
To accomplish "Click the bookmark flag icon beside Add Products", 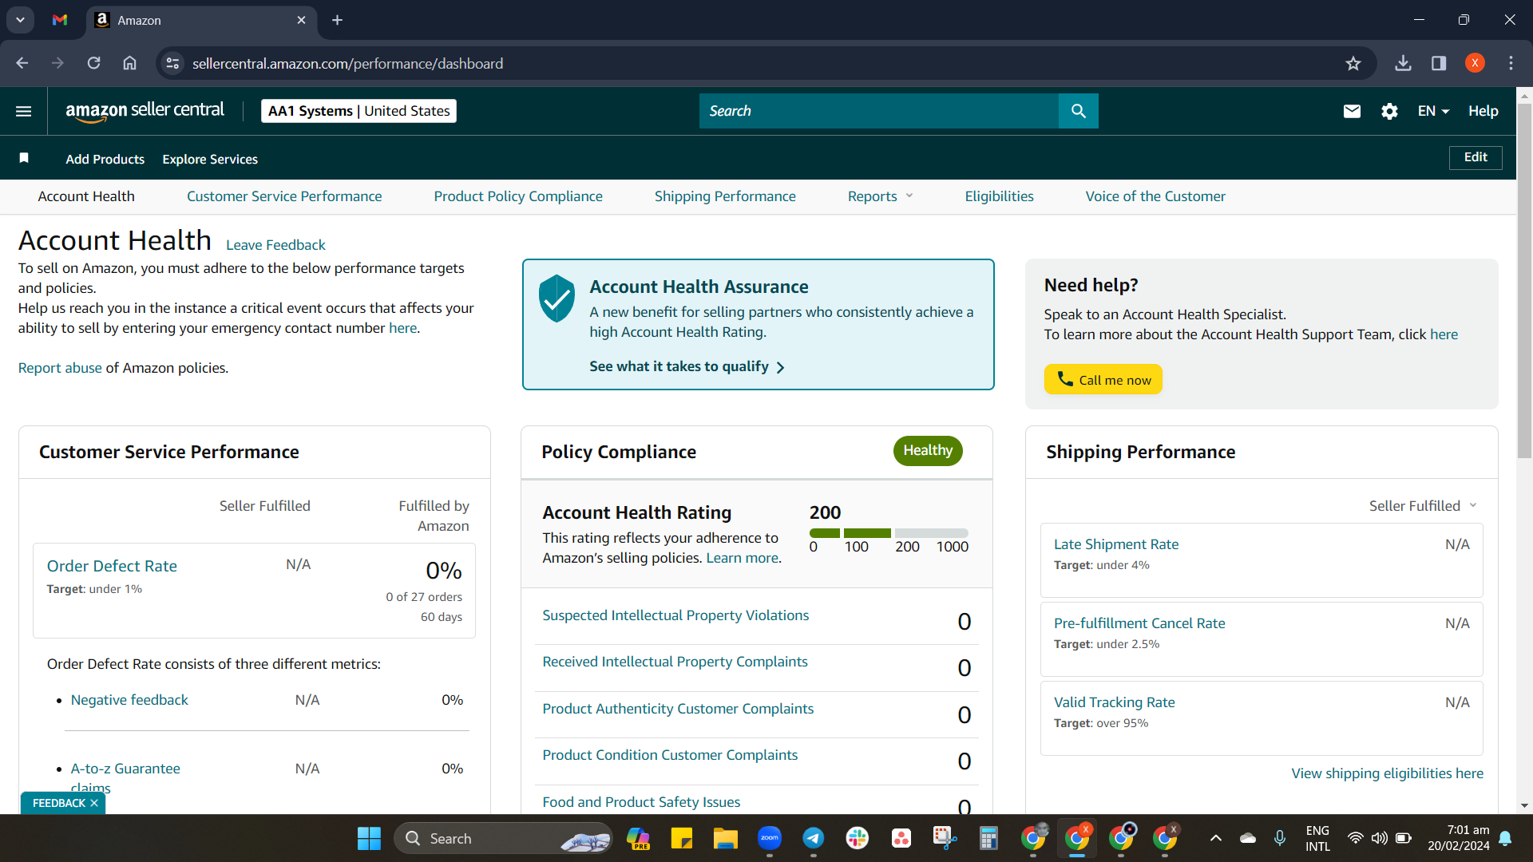I will 24,158.
